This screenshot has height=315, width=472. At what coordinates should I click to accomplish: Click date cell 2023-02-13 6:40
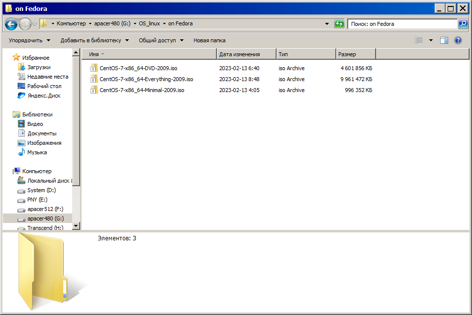pos(239,68)
